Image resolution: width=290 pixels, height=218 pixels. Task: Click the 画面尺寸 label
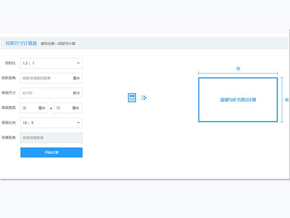pyautogui.click(x=9, y=93)
